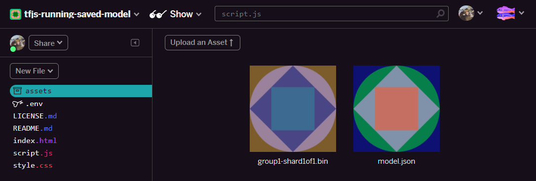536x181 pixels.
Task: Expand the New File dropdown
Action: point(34,71)
